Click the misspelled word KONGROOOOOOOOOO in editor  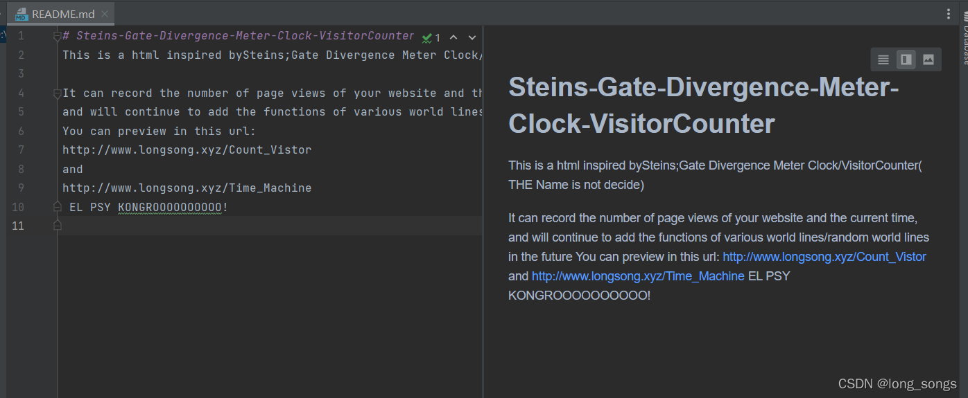tap(170, 207)
